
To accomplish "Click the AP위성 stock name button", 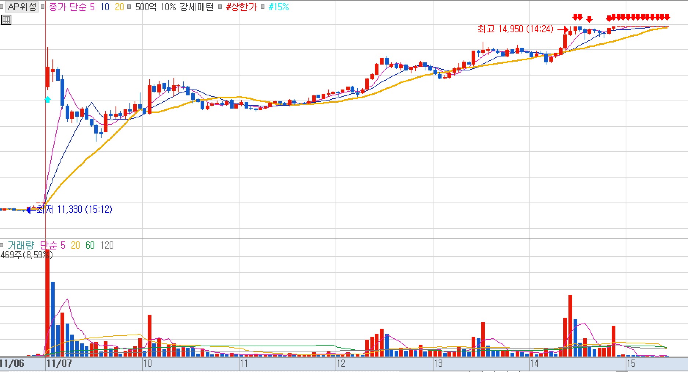I will click(22, 7).
